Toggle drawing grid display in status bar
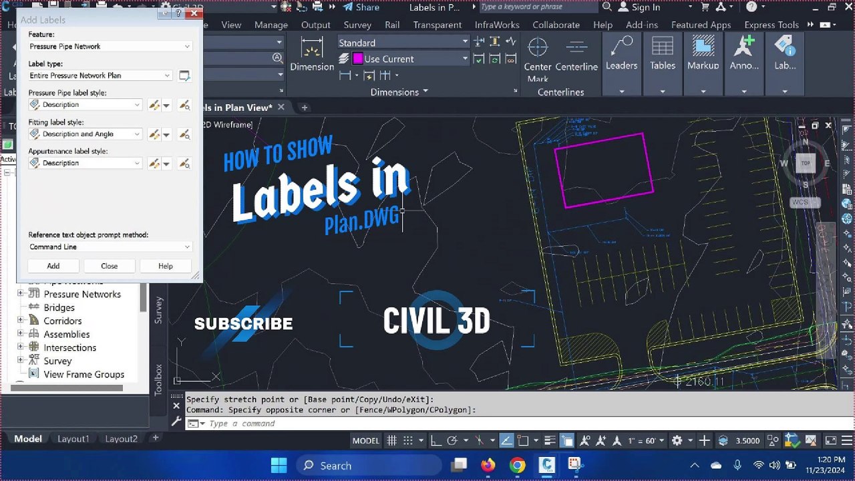Viewport: 855px width, 481px height. 392,440
